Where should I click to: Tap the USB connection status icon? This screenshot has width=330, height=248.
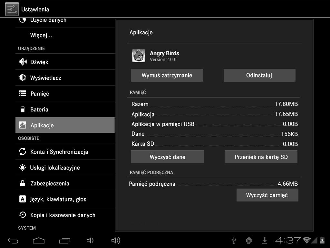(234, 240)
